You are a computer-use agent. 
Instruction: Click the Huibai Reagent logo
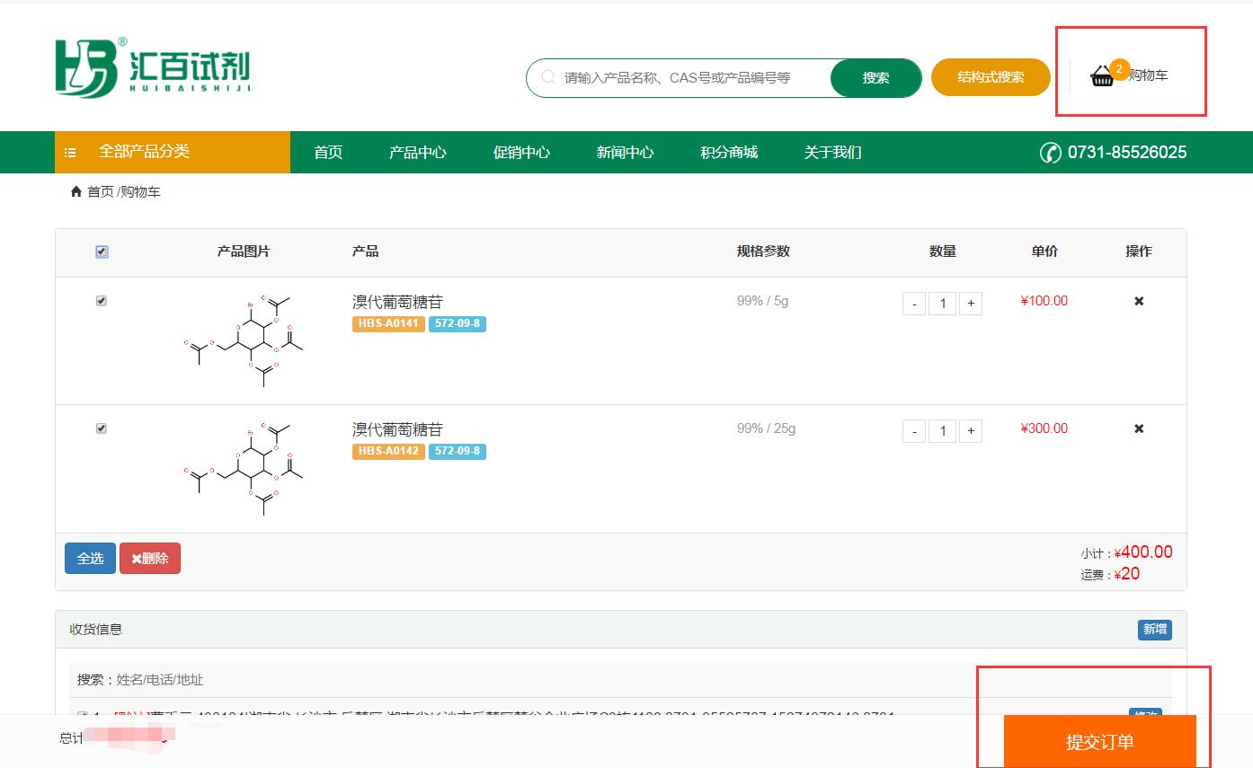point(152,67)
